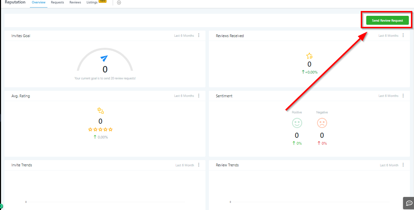Open Invite Trends three-dot options menu
The image size is (414, 210).
(x=199, y=165)
